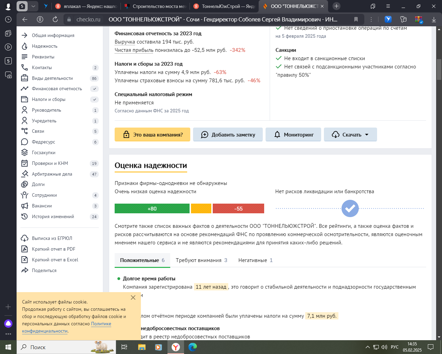Screen dimensions: 442x354
Task: Click the green +80 rating bar
Action: coord(152,208)
